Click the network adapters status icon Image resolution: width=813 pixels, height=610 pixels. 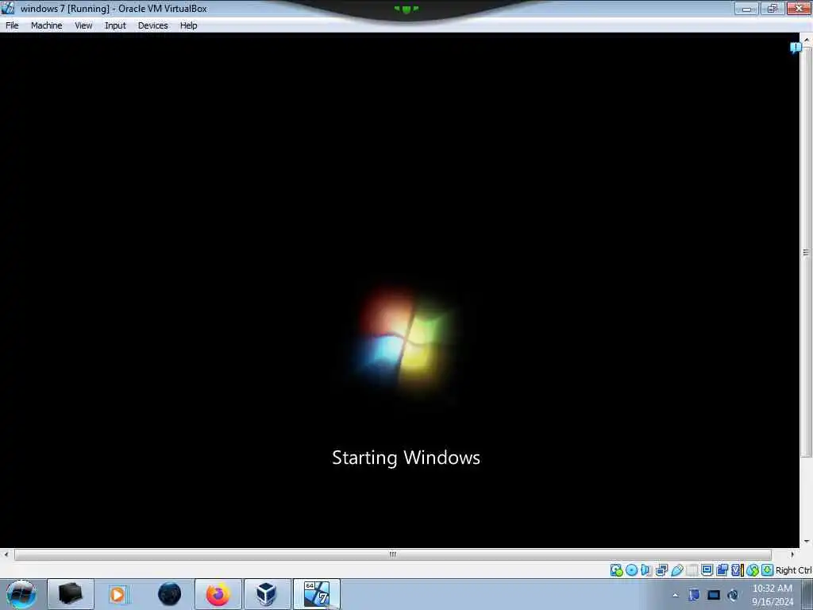[x=661, y=570]
